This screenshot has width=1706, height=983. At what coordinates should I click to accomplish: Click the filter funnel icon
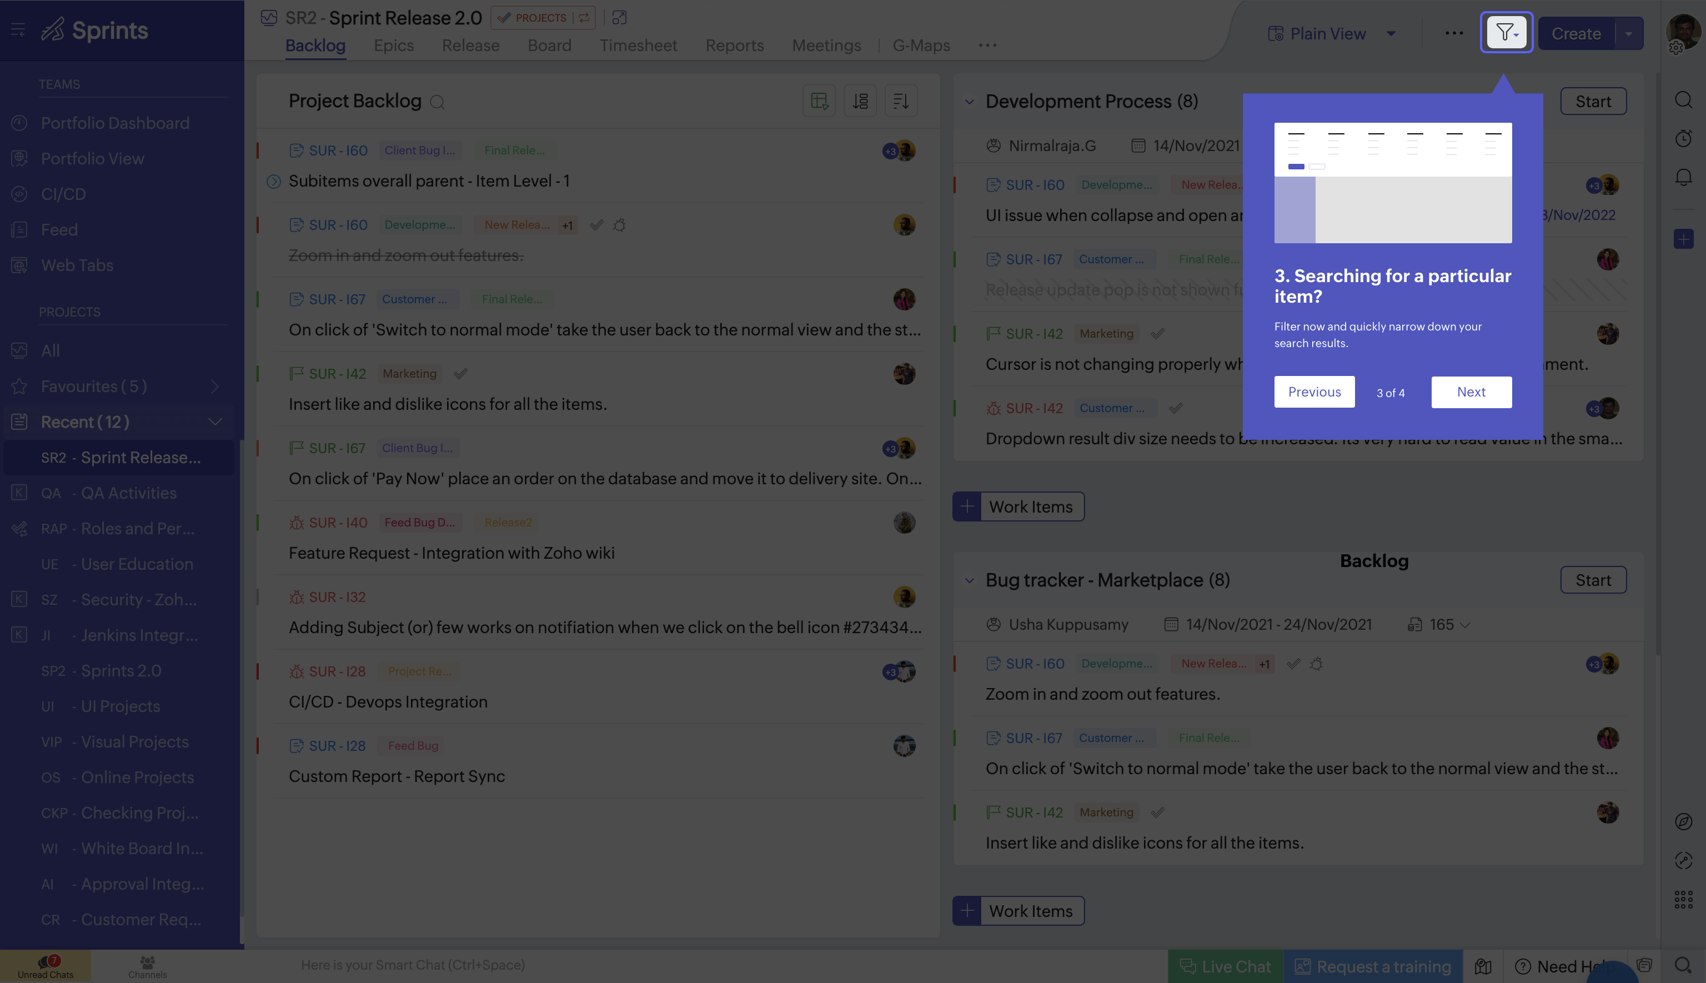pos(1506,32)
